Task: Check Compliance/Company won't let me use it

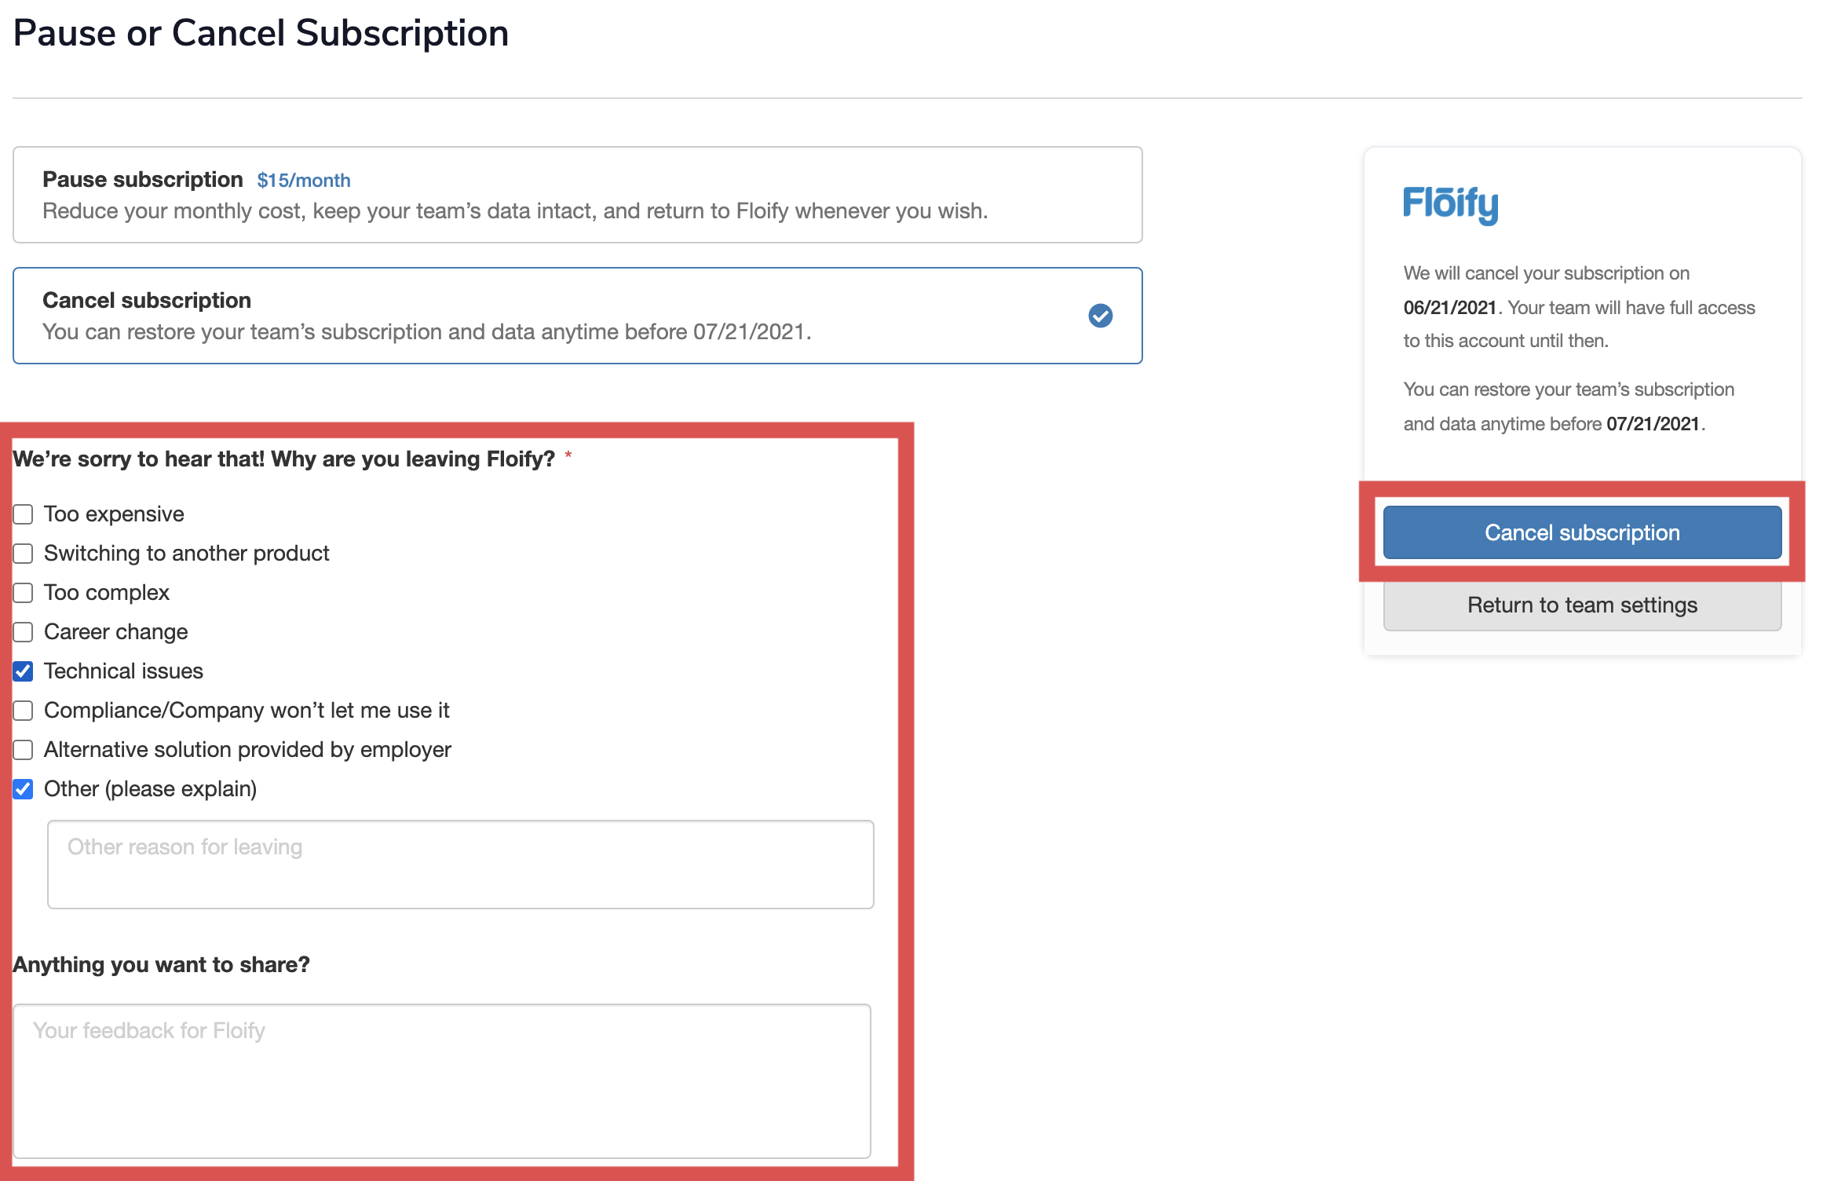Action: point(24,711)
